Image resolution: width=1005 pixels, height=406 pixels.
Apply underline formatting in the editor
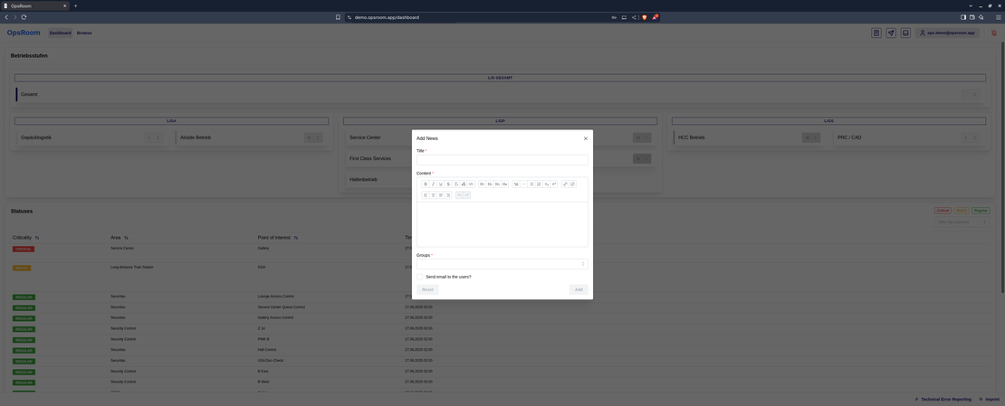click(x=440, y=184)
